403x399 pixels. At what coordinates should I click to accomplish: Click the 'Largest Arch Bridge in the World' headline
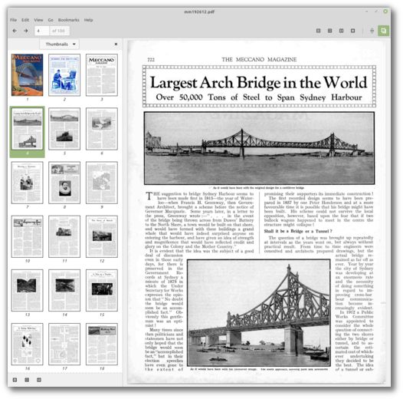point(258,83)
